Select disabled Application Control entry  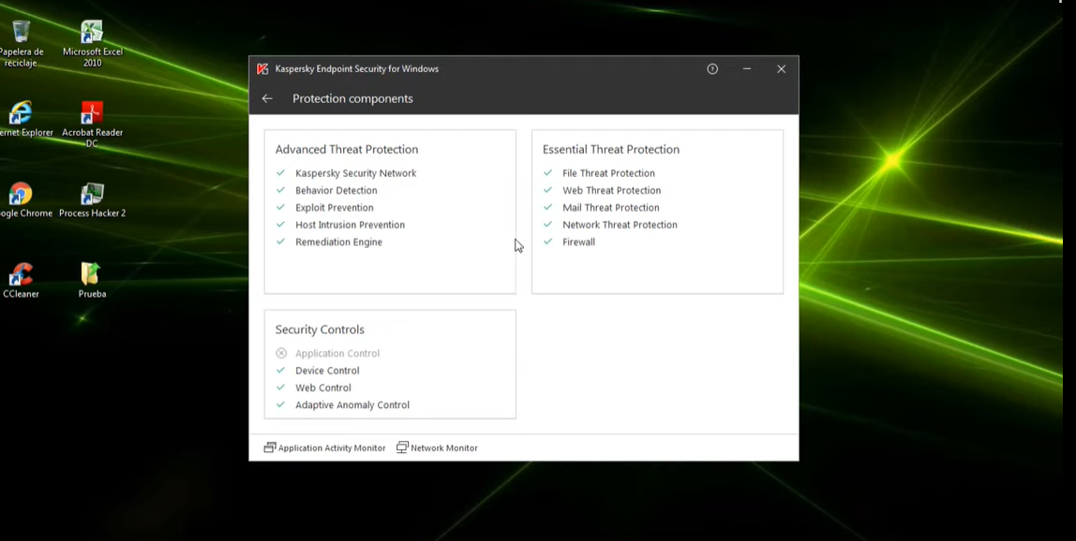pyautogui.click(x=336, y=353)
